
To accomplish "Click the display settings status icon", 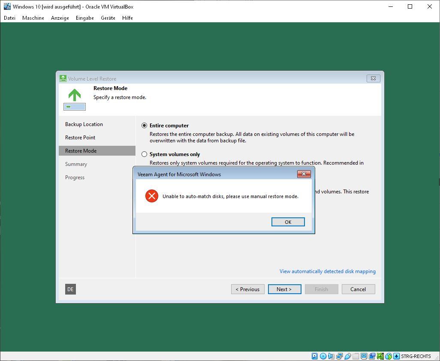I will click(x=364, y=356).
